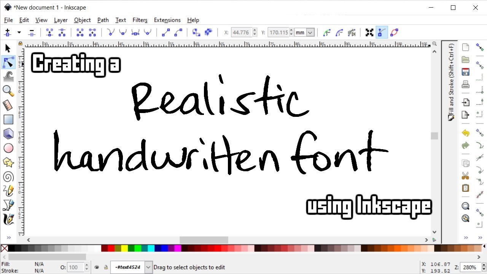Toggle show transformation handles for nodes
This screenshot has height=274, width=487.
[x=369, y=32]
